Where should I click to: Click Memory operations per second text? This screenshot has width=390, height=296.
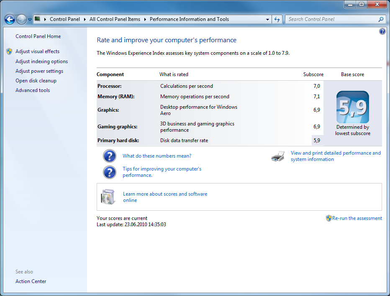tap(195, 97)
